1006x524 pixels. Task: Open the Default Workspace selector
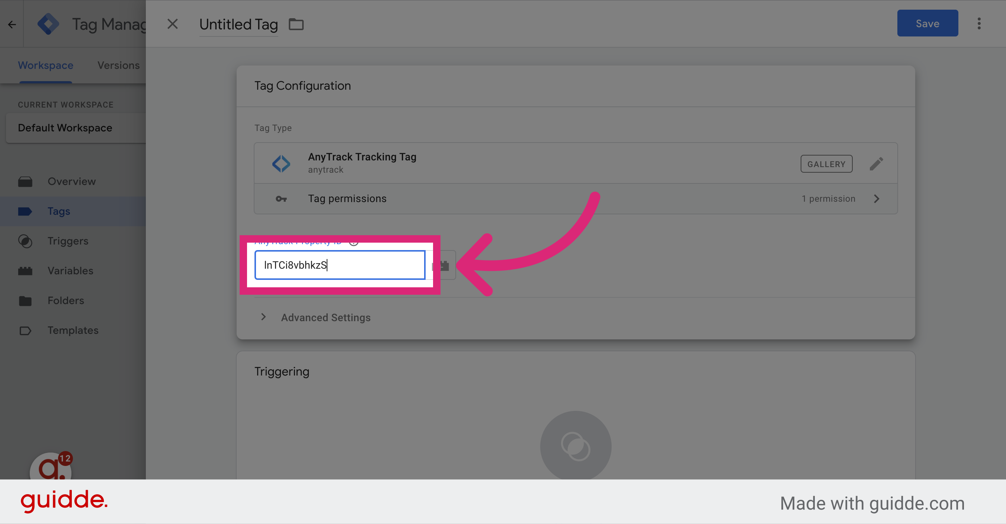tap(76, 128)
